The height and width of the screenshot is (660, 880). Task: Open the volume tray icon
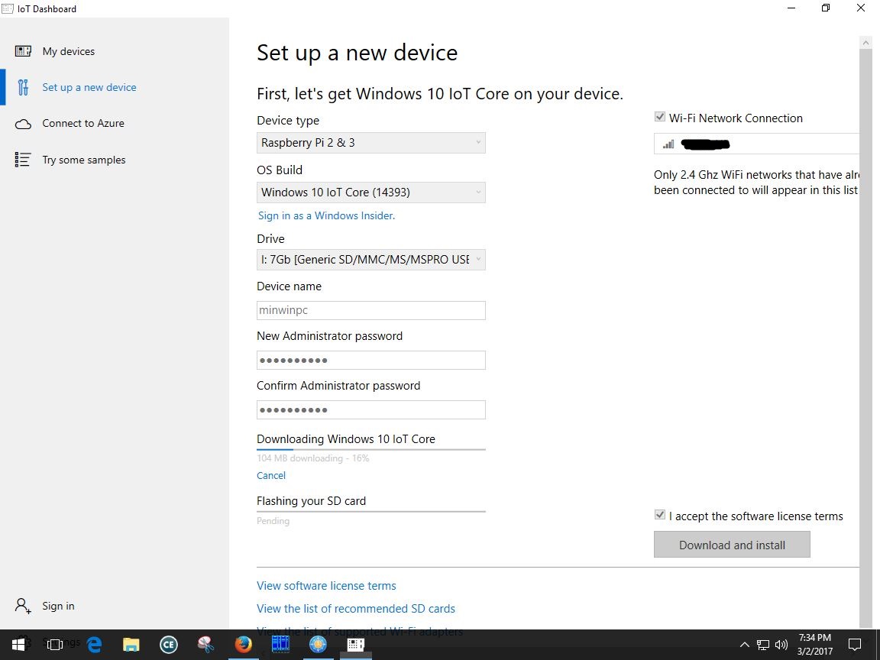pyautogui.click(x=781, y=645)
